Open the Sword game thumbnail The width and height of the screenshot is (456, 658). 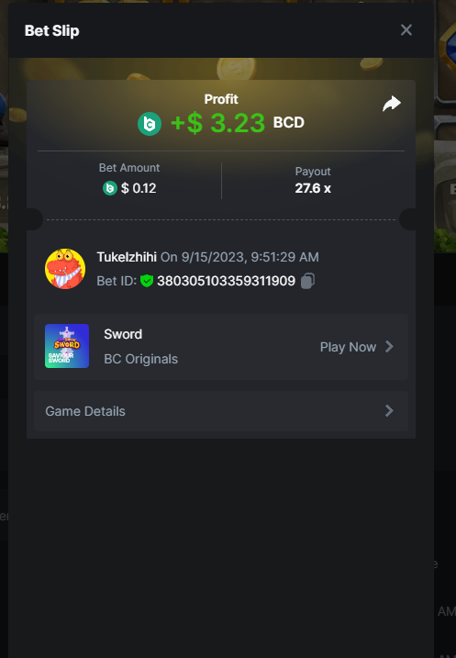coord(67,346)
